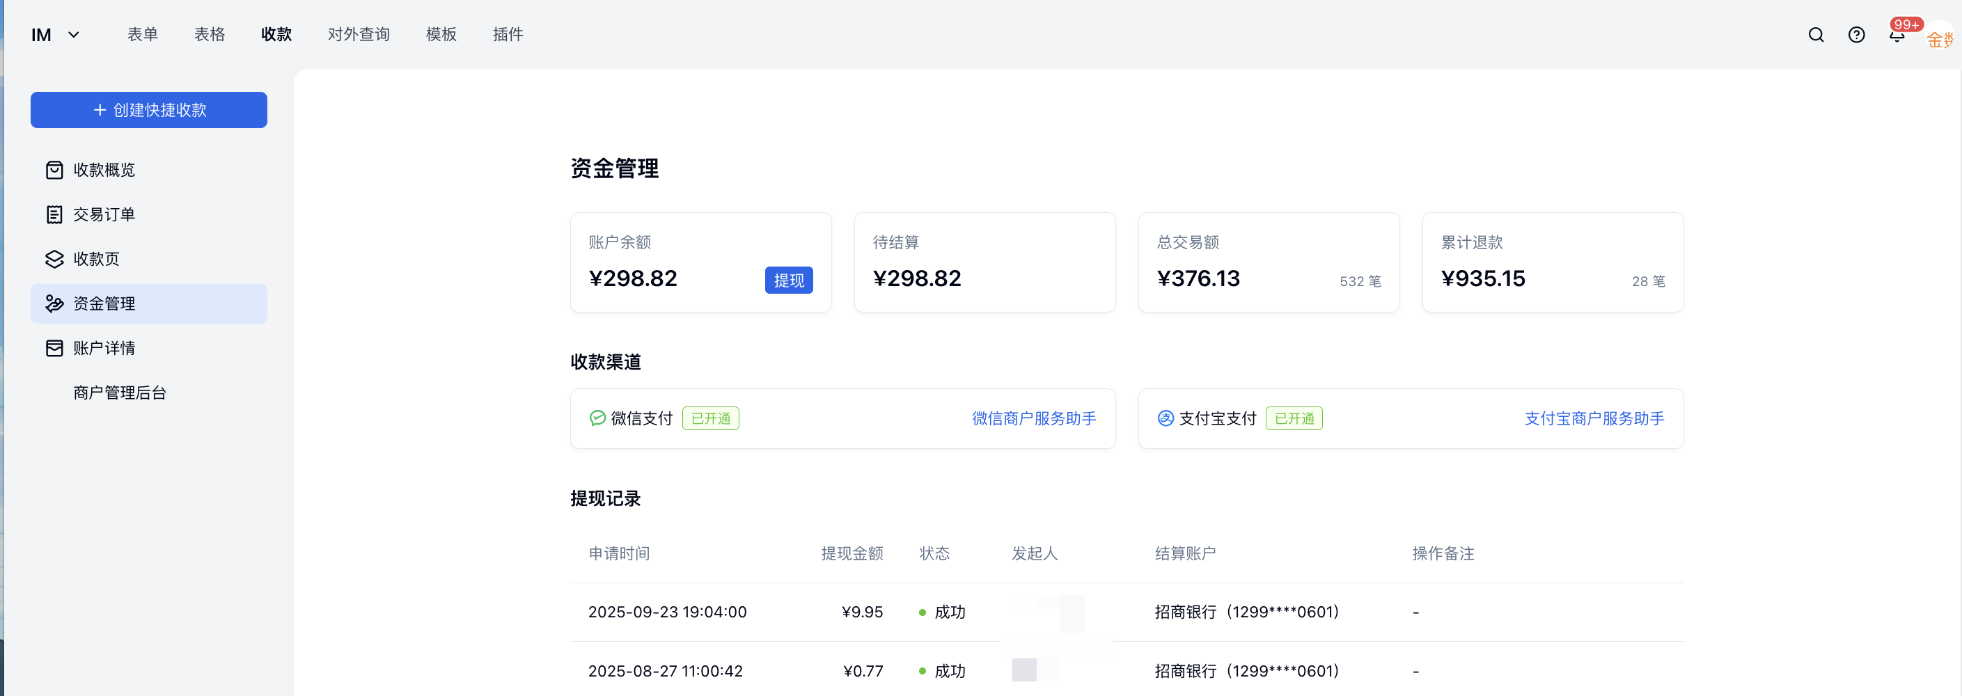Click the 待结算 ¥298.82 amount
The image size is (1962, 696).
coord(917,278)
